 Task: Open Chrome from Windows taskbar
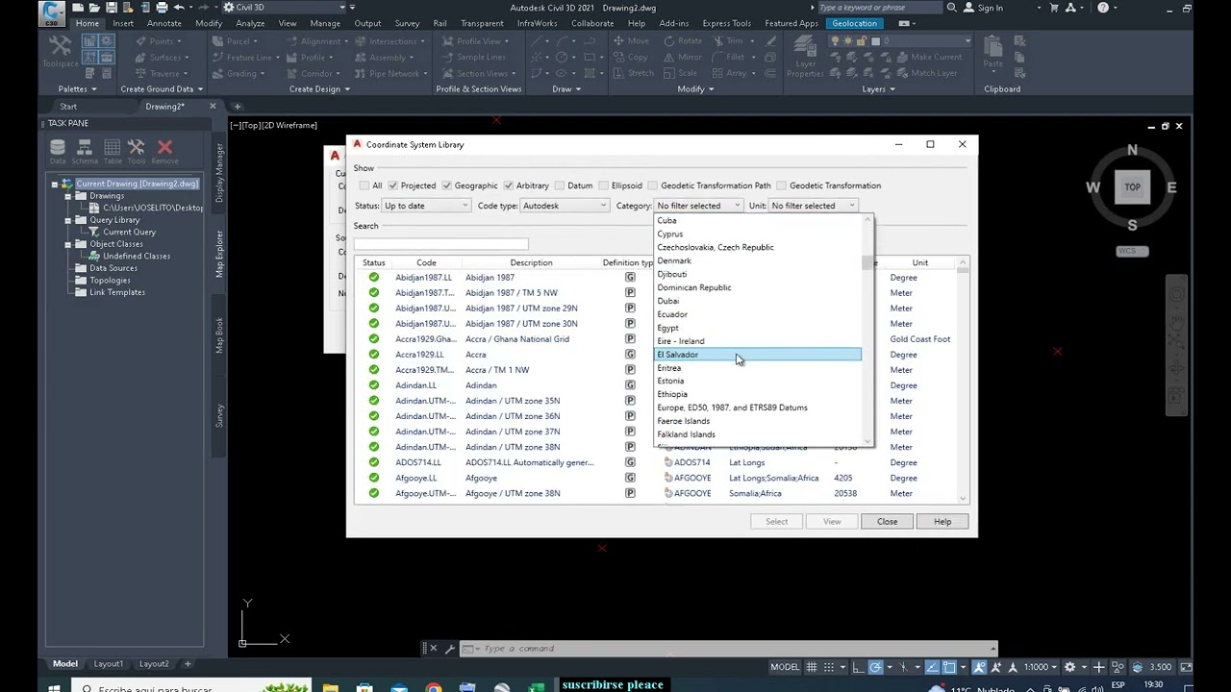tap(434, 688)
